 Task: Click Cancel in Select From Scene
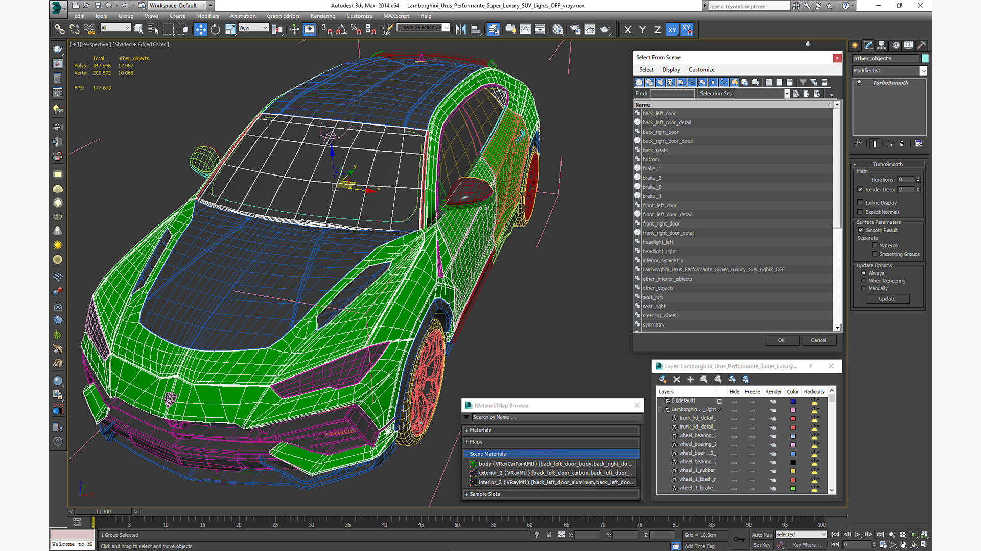click(819, 340)
